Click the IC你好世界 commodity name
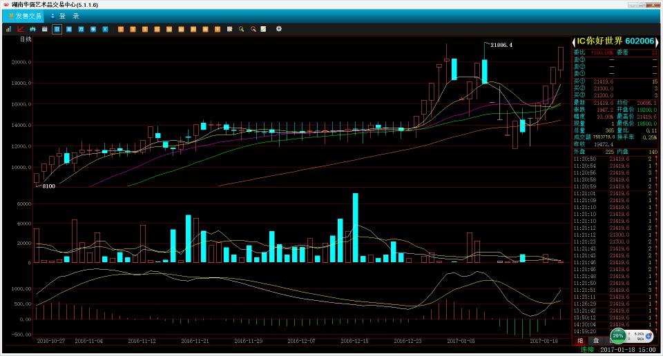 pyautogui.click(x=599, y=41)
